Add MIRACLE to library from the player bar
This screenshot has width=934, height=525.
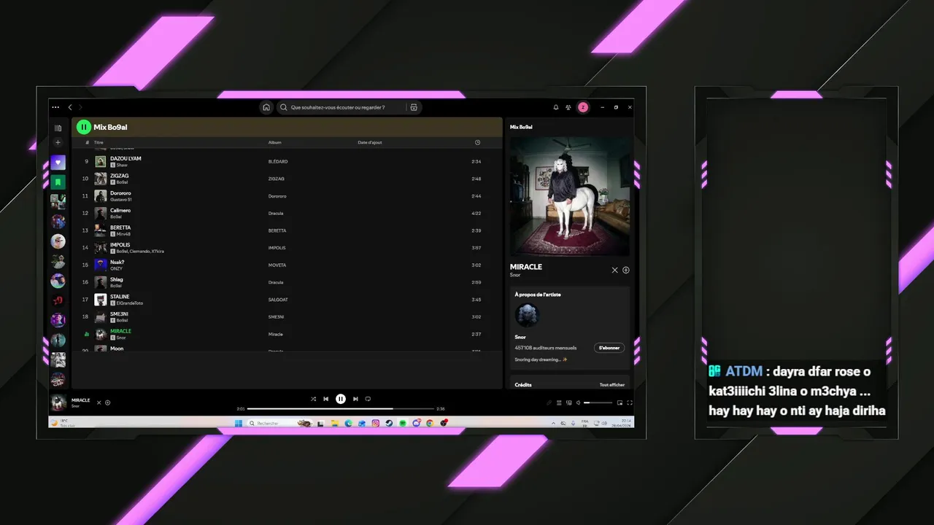[108, 402]
